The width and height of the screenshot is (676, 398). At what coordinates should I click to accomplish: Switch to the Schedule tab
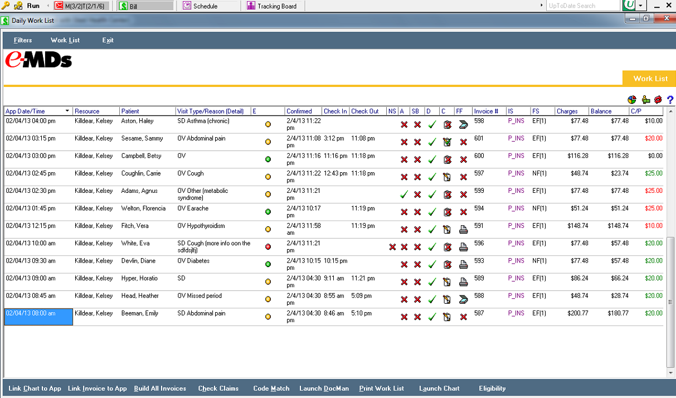[x=208, y=6]
